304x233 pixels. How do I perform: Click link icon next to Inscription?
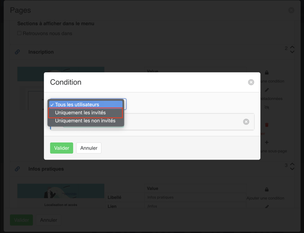pos(18,52)
